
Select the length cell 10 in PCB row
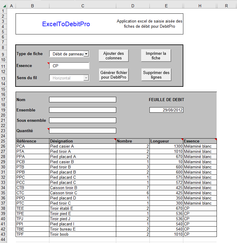coord(166,162)
